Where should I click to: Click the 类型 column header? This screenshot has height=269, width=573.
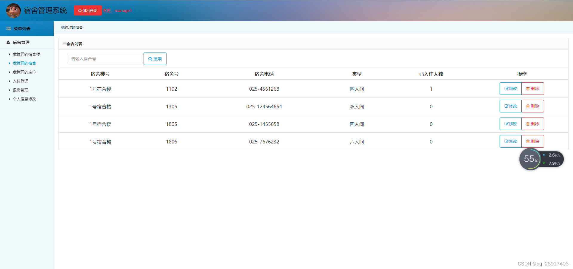357,74
